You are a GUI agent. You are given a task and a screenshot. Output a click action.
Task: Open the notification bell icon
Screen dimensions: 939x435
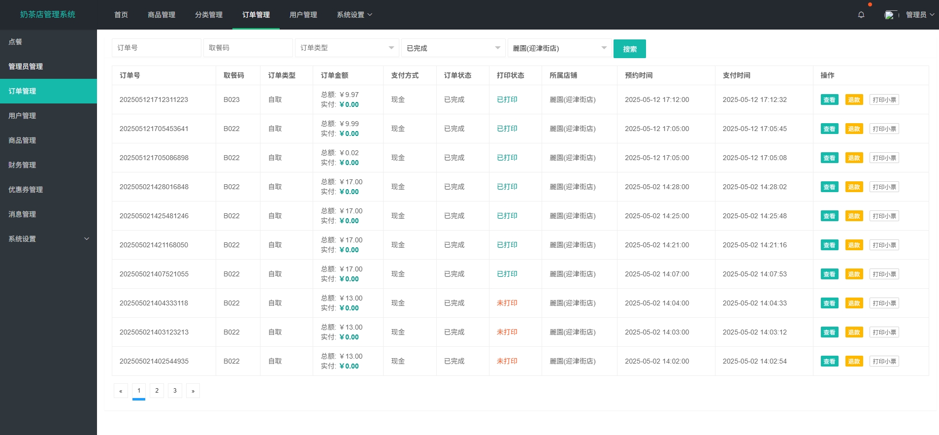pyautogui.click(x=861, y=15)
